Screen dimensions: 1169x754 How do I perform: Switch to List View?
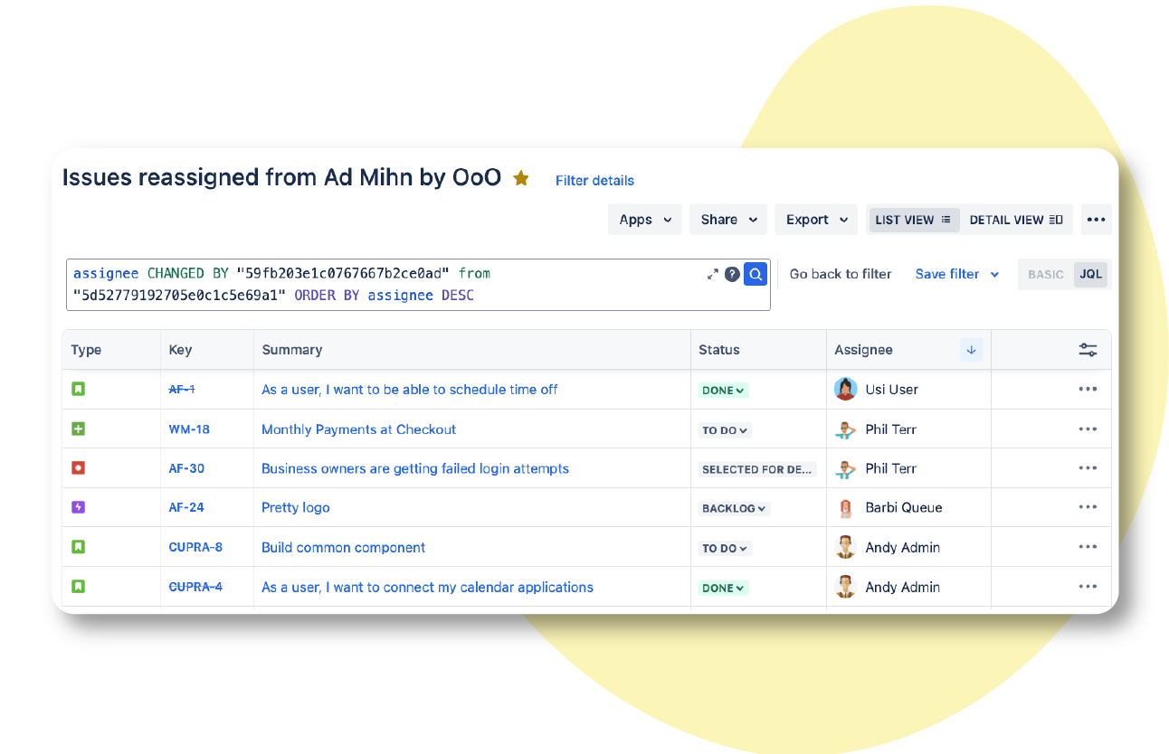click(x=913, y=220)
